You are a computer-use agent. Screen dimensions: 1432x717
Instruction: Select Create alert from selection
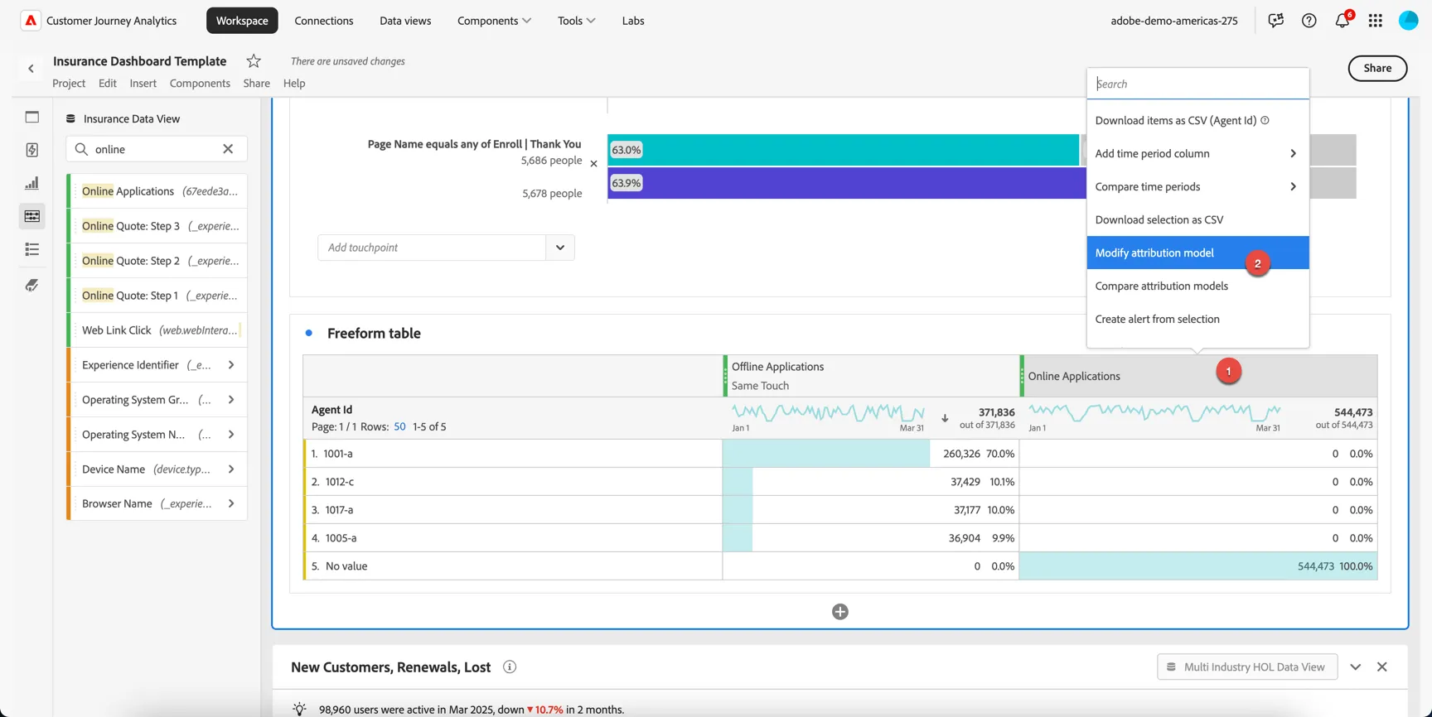(1197, 319)
